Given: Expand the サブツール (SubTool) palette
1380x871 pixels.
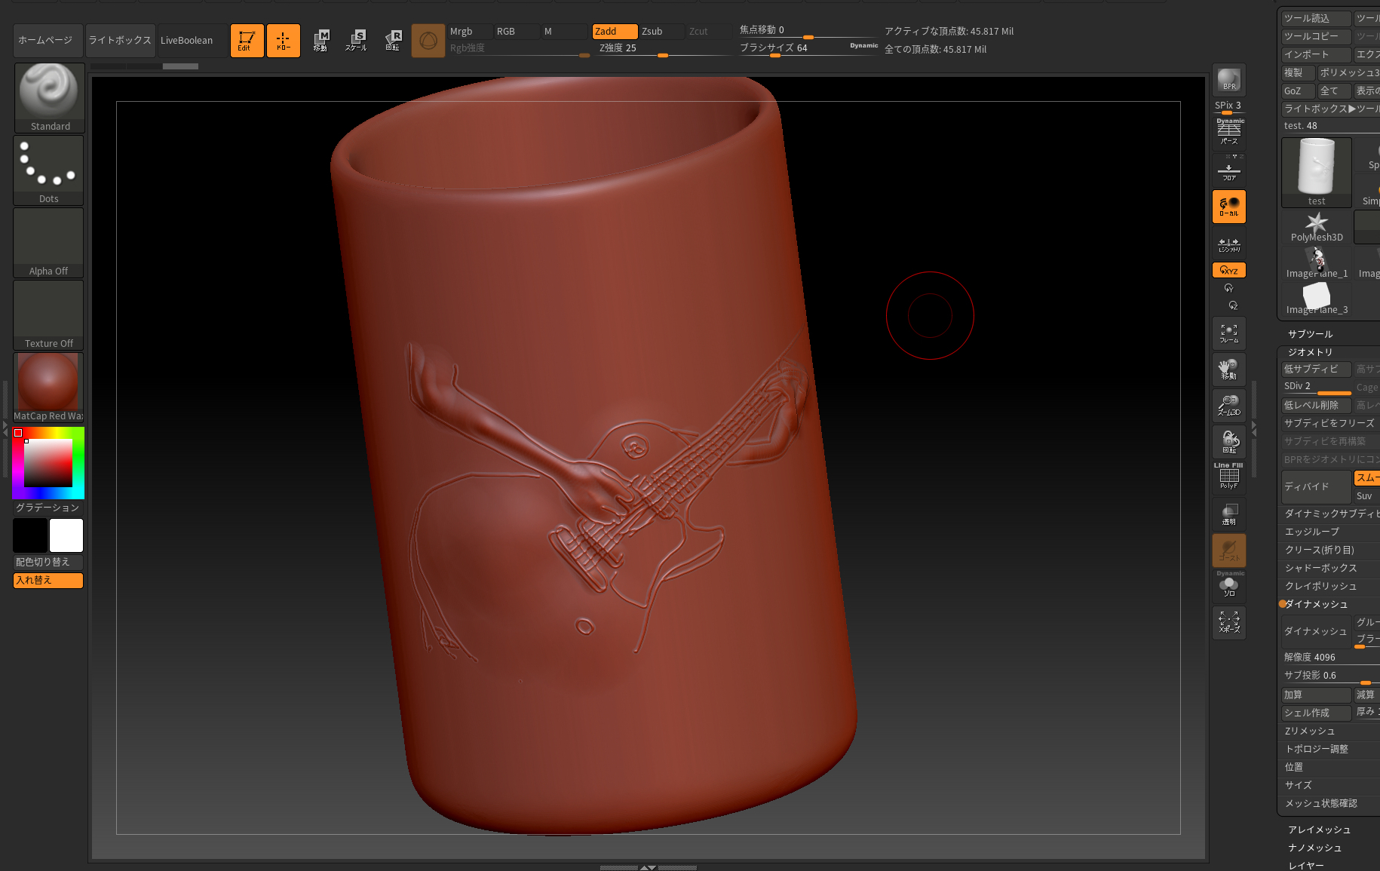Looking at the screenshot, I should pos(1310,334).
